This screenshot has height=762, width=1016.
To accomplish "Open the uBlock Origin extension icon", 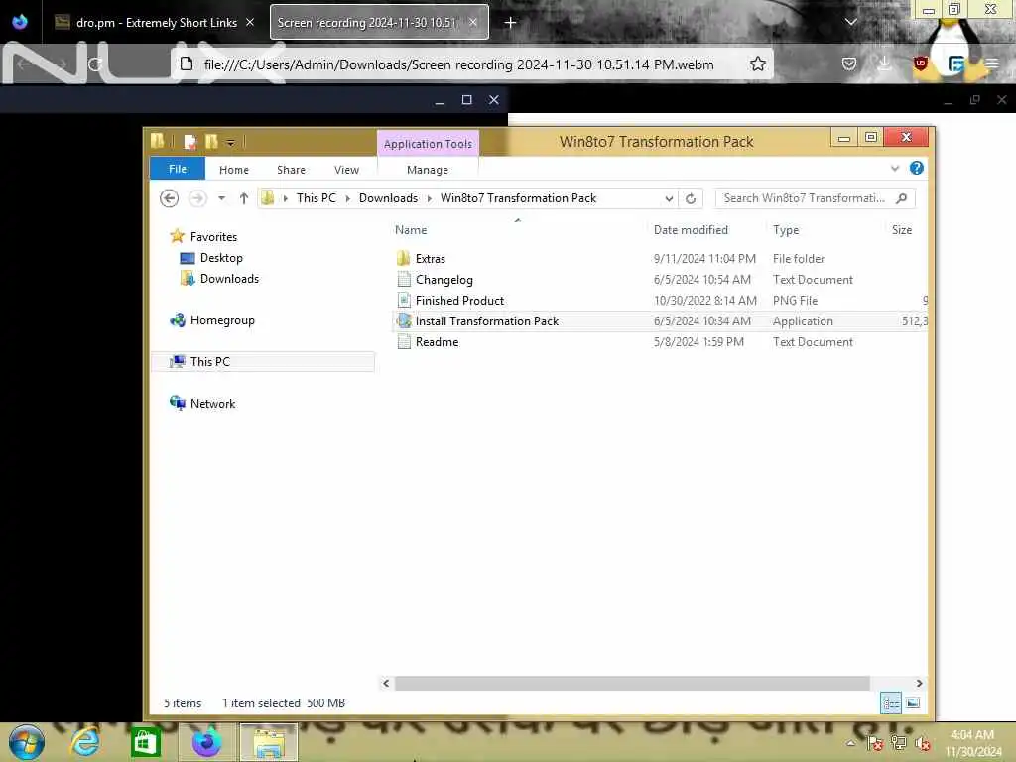I will [920, 63].
